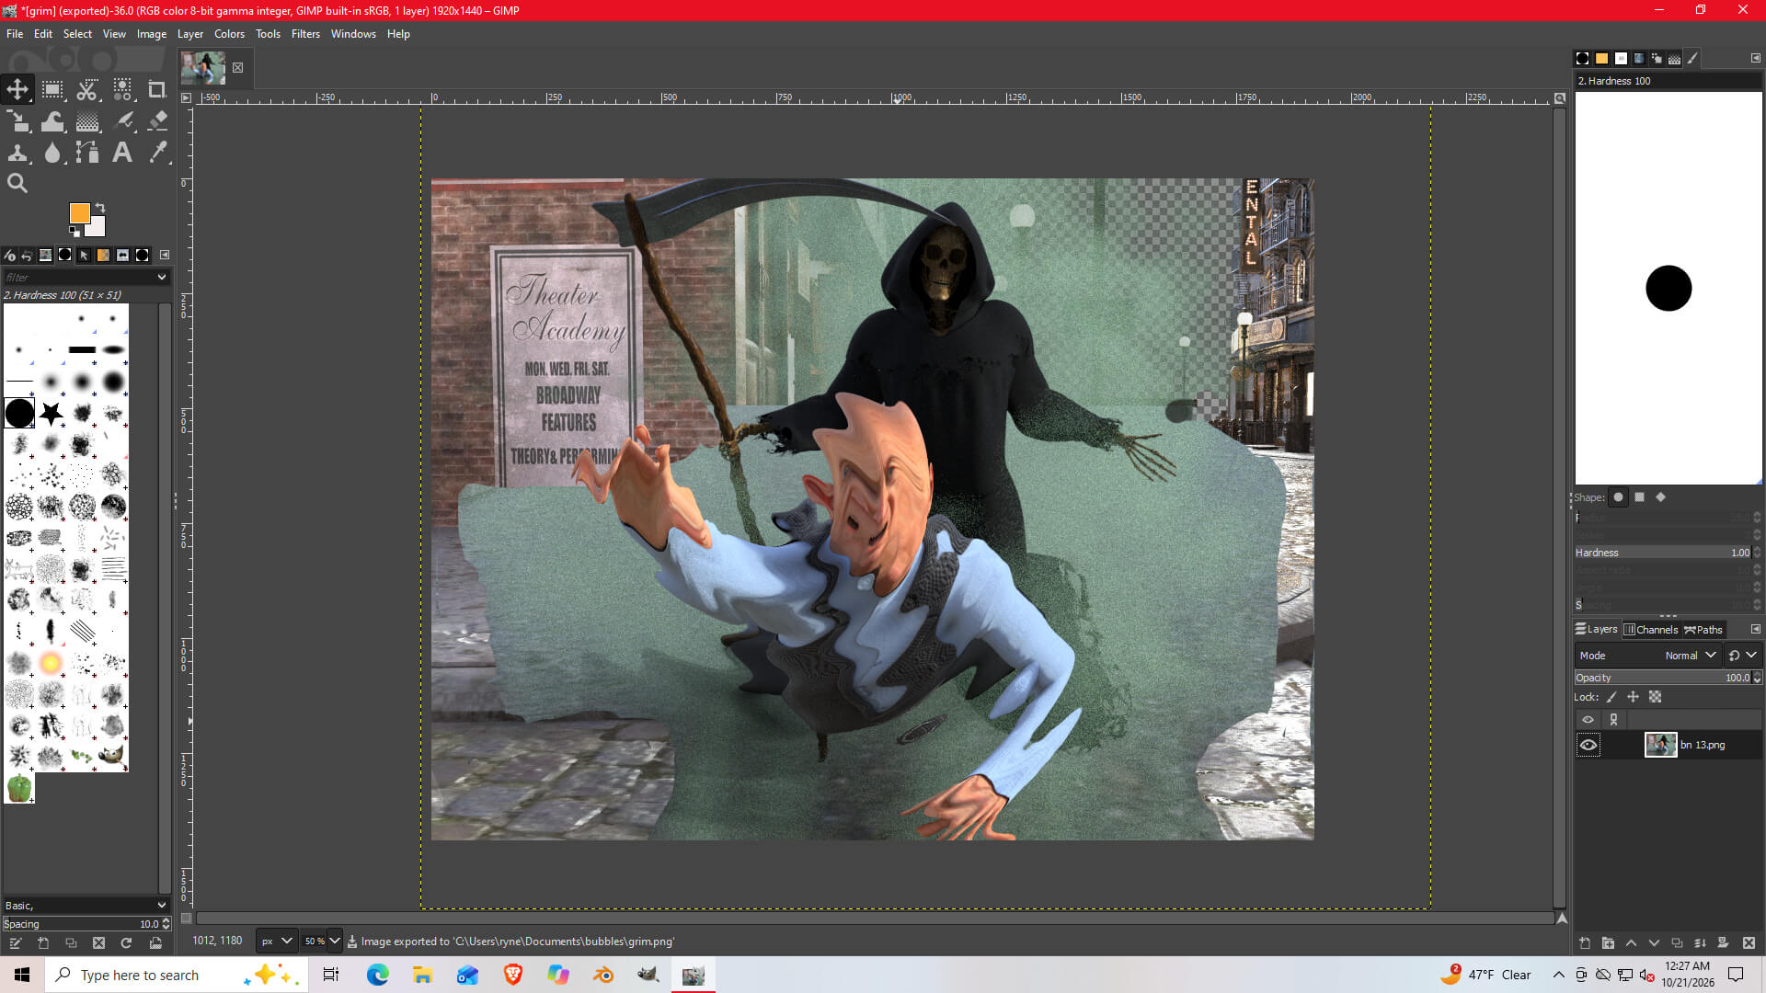Screen dimensions: 1766x993
Task: Click the bn 13.png layer thumbnail
Action: point(1660,745)
